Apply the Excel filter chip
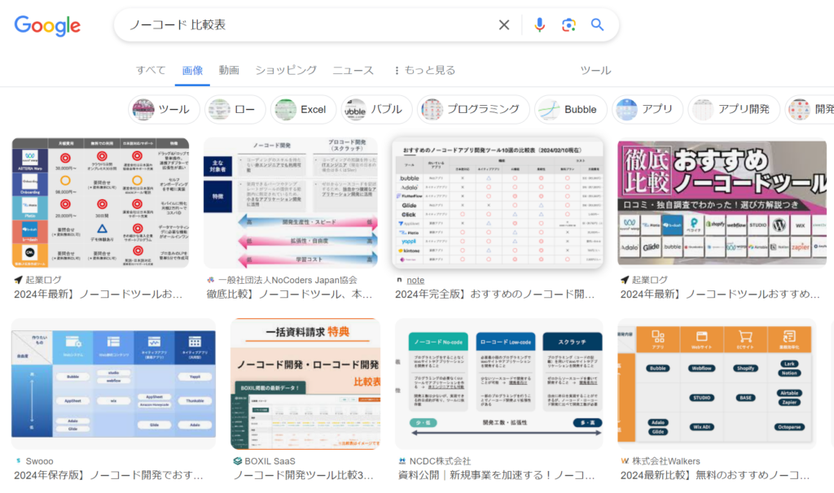 (303, 110)
